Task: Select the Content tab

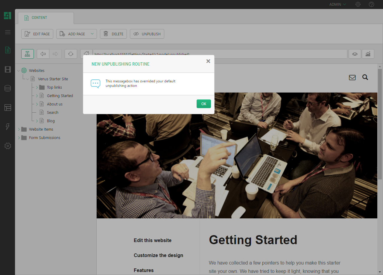Action: (x=46, y=18)
